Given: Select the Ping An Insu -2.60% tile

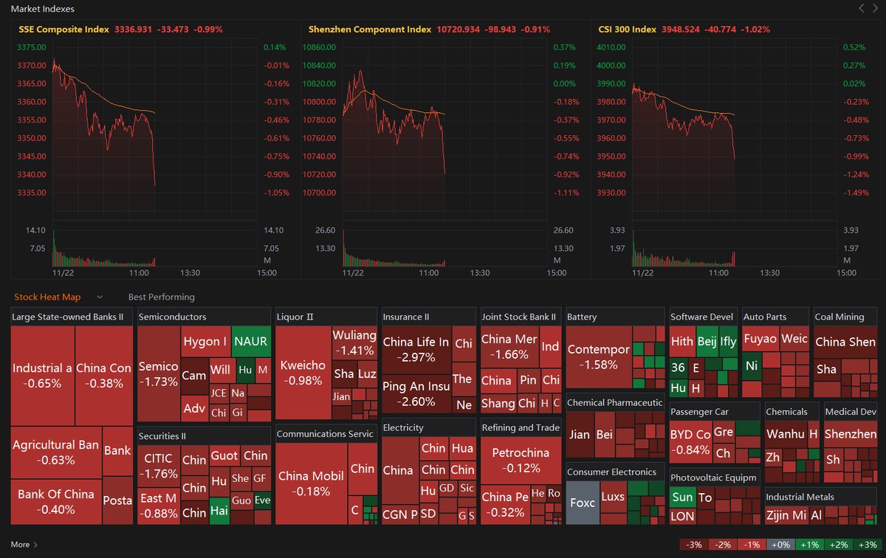Looking at the screenshot, I should click(x=416, y=395).
